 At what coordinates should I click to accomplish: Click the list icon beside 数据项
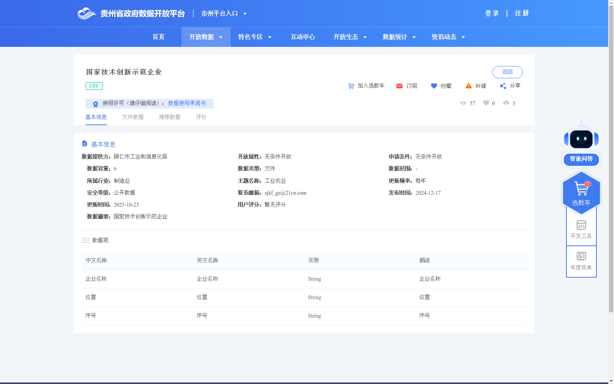point(86,240)
